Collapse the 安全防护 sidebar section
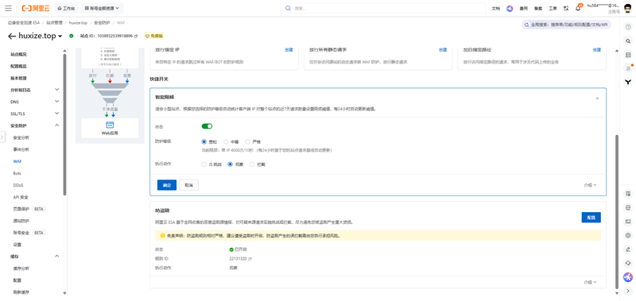The image size is (636, 301). tap(56, 125)
